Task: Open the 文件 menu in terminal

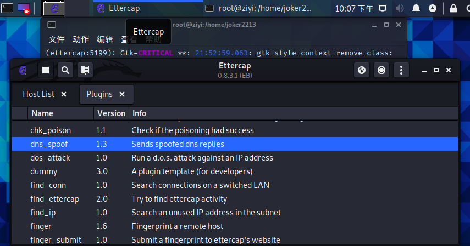Action: tap(57, 39)
